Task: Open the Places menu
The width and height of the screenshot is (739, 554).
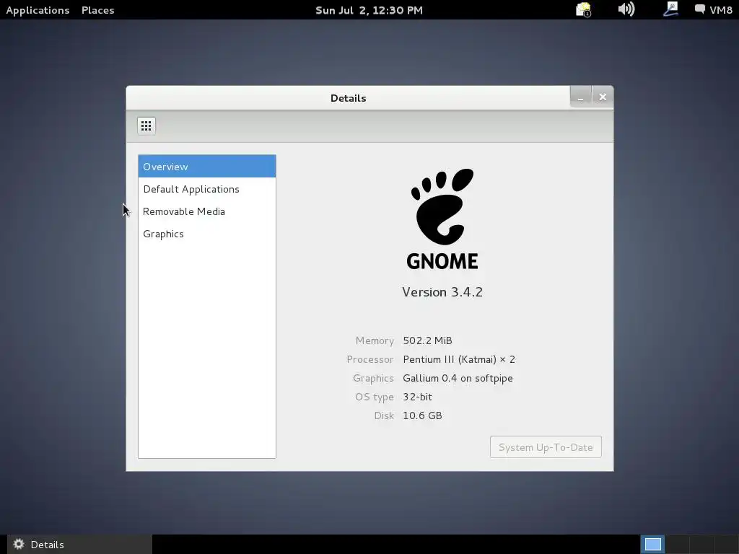Action: coord(97,10)
